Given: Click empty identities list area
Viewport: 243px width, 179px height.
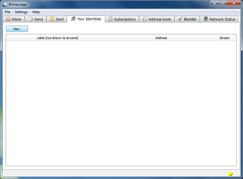Looking at the screenshot, I should coord(121,103).
